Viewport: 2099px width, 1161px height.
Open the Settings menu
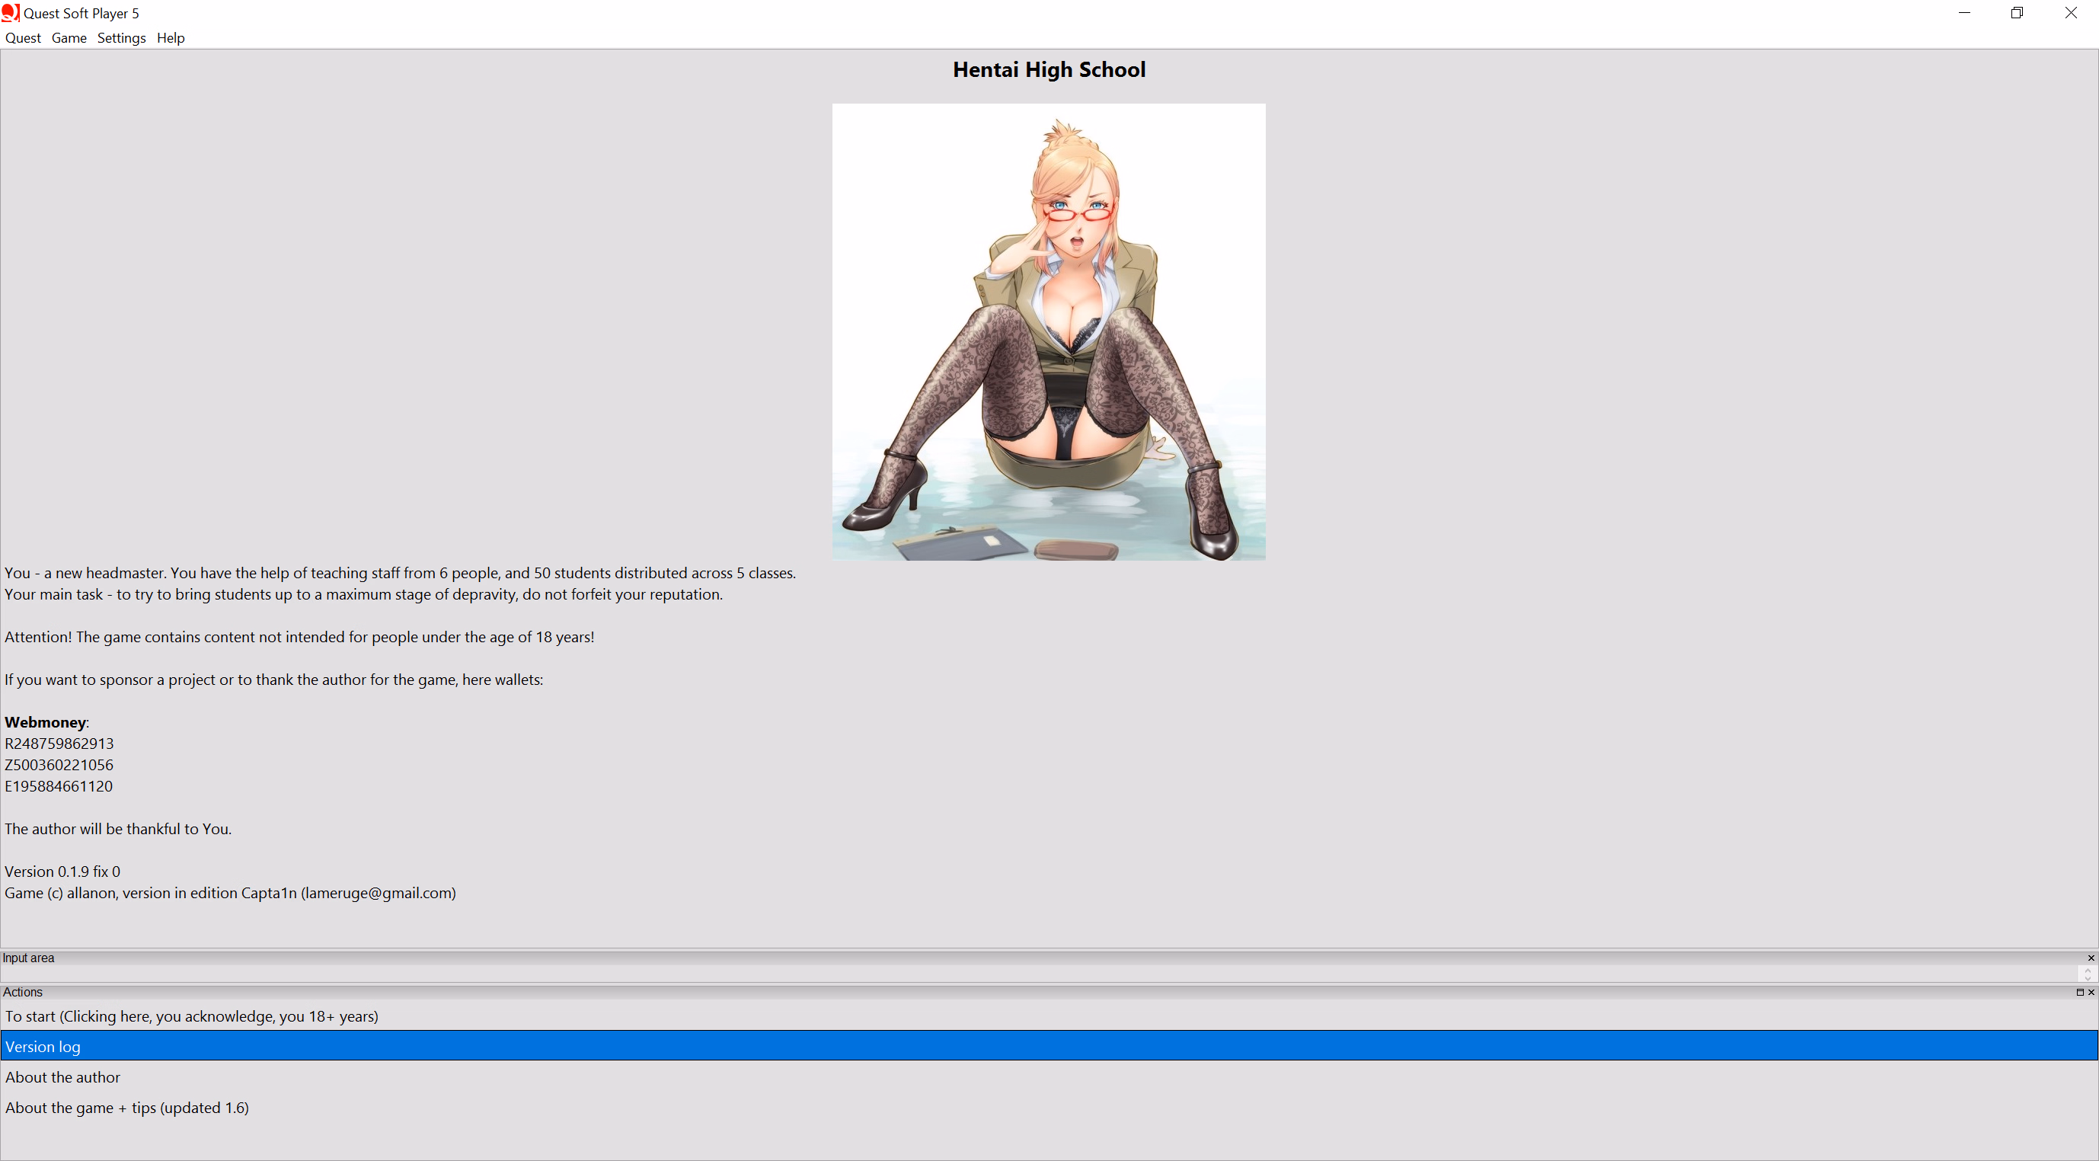click(121, 37)
